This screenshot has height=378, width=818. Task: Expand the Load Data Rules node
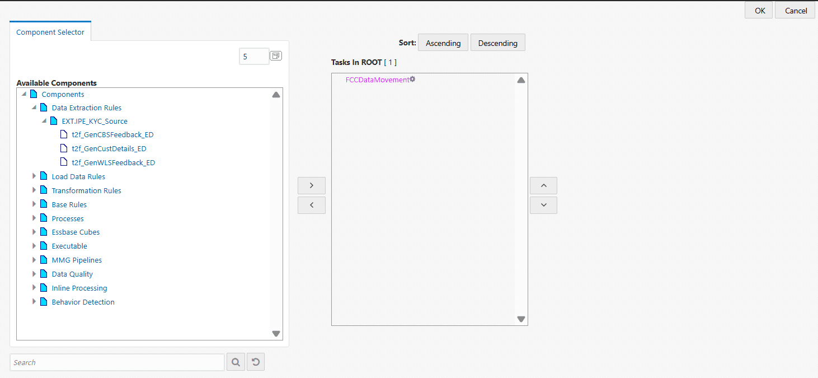tap(34, 176)
